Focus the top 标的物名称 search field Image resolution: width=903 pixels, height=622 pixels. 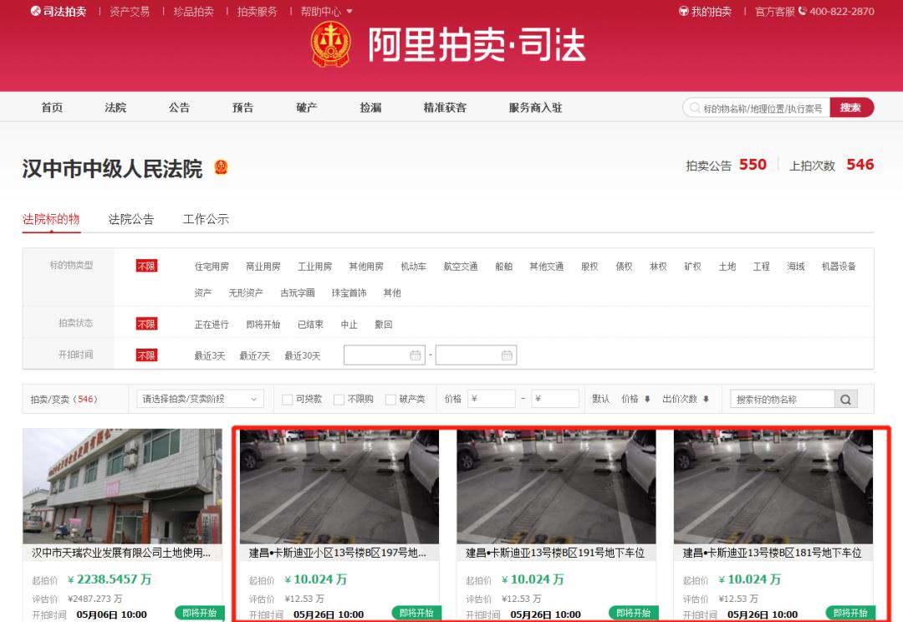point(756,108)
